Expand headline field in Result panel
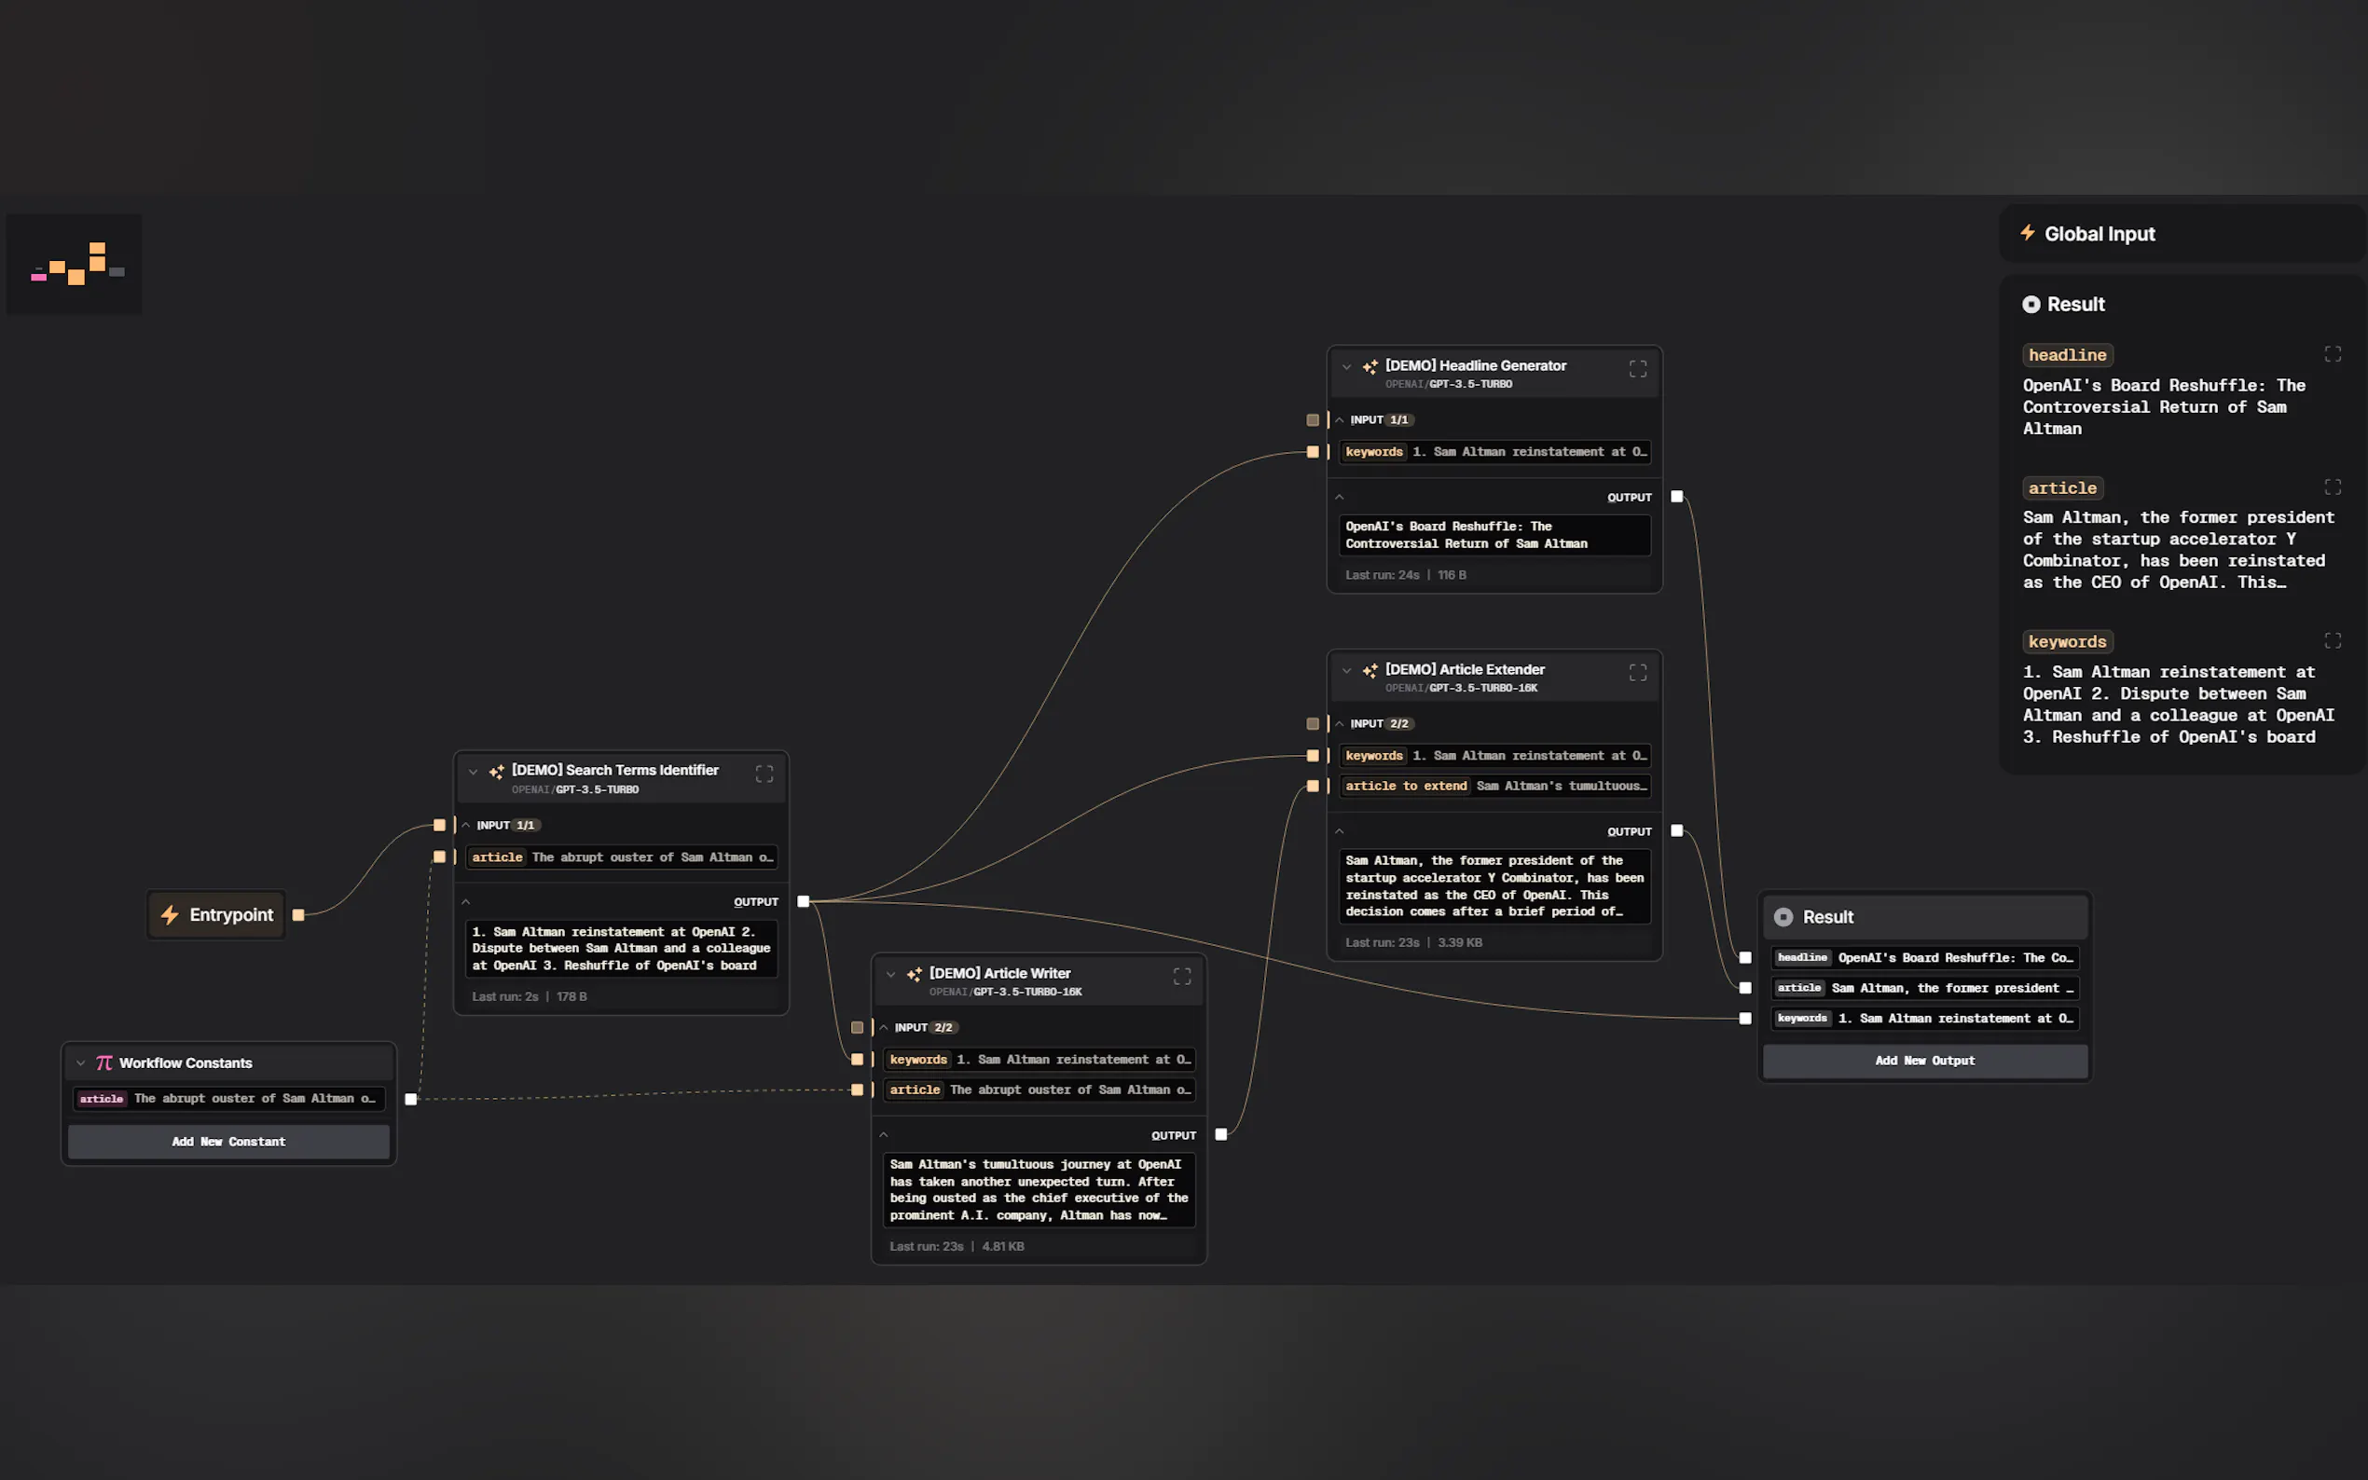This screenshot has height=1480, width=2368. pos(2332,354)
